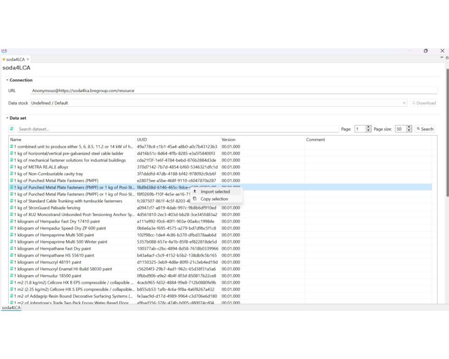
Task: Open the Data stock dropdown
Action: [x=404, y=103]
